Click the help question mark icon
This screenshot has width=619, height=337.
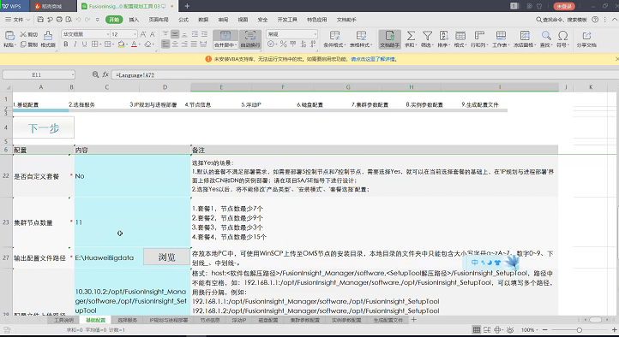tap(595, 20)
